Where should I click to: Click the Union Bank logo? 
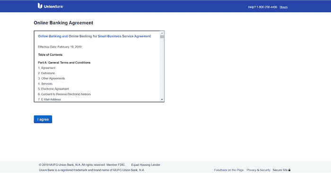tap(51, 6)
